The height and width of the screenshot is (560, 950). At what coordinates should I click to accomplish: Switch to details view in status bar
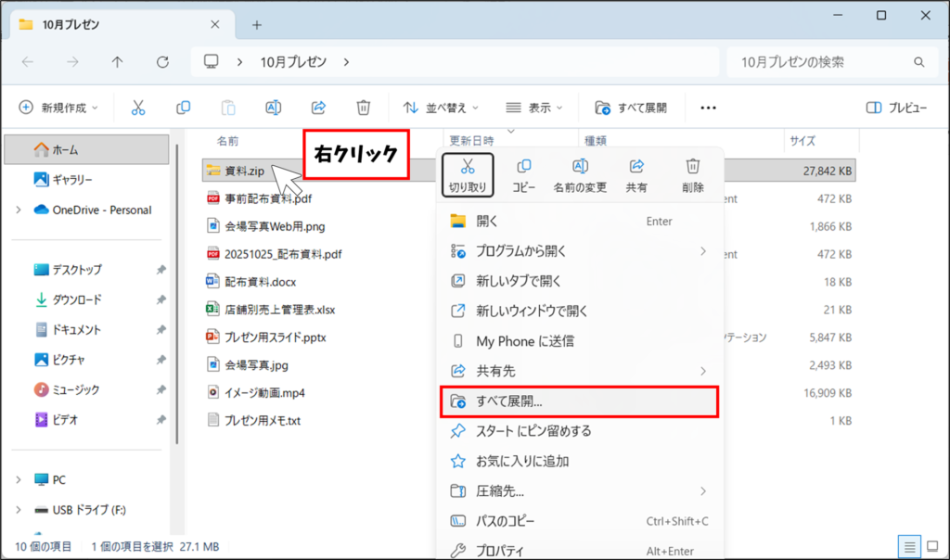click(910, 546)
